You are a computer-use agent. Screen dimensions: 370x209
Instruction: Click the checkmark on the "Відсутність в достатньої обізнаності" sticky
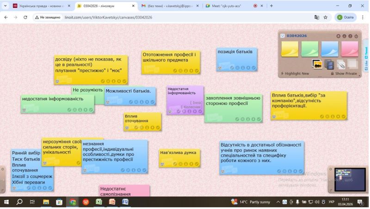click(x=301, y=171)
